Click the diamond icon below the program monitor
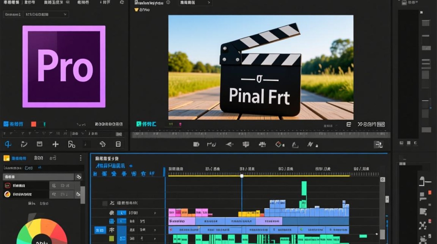Viewport: 437px width, 244px height. click(x=279, y=144)
